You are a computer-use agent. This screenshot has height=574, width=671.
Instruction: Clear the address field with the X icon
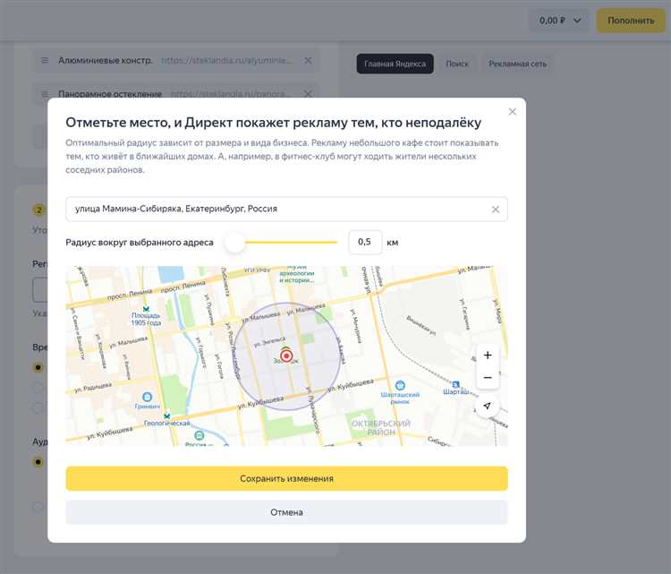click(496, 210)
